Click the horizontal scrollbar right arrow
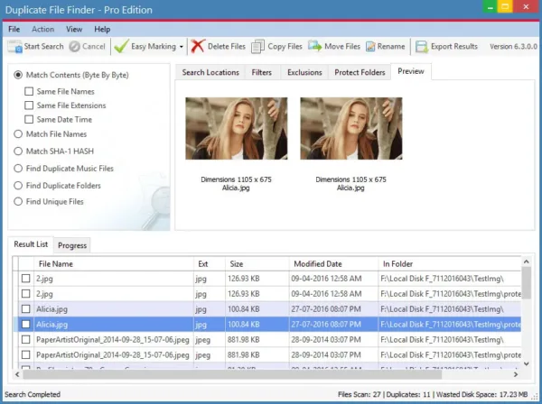 click(x=516, y=374)
